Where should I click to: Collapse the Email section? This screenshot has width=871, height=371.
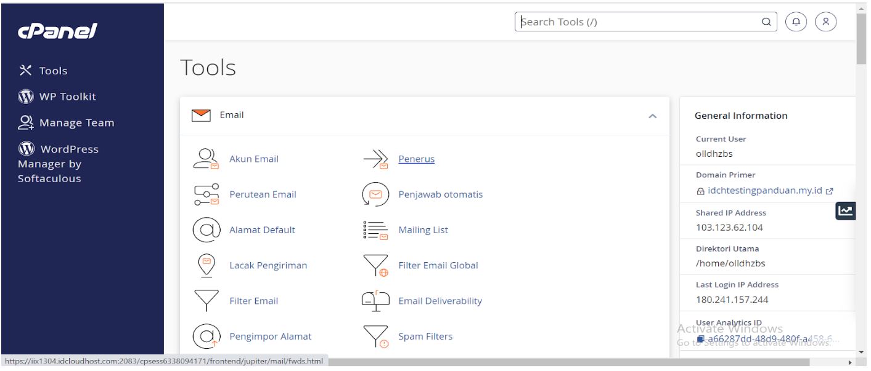pos(653,115)
